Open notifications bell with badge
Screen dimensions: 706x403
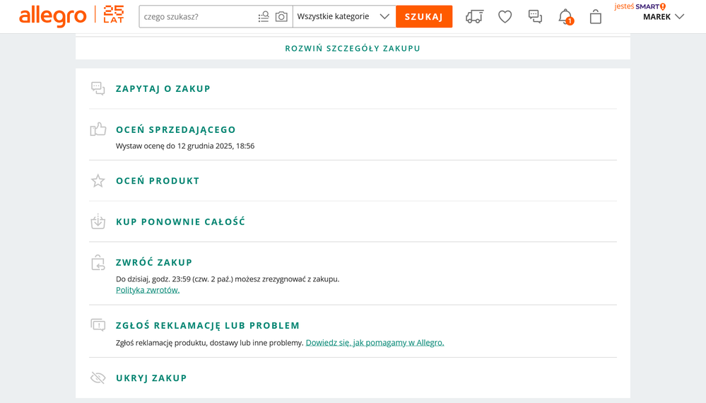(x=565, y=16)
